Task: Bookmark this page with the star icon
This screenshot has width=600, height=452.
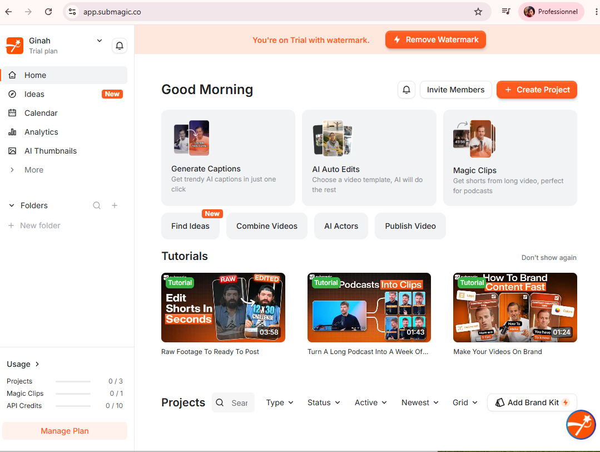Action: pos(478,12)
